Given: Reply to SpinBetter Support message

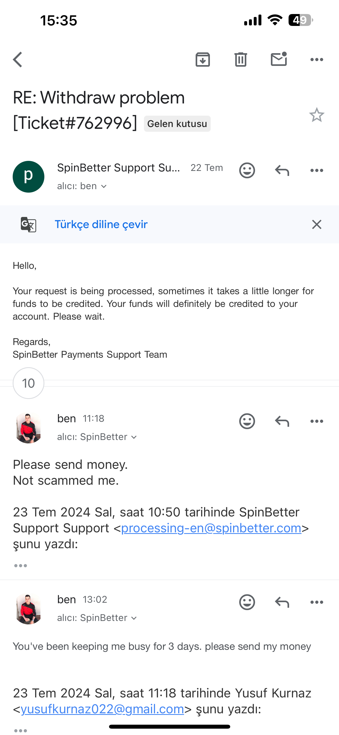Looking at the screenshot, I should tap(282, 171).
